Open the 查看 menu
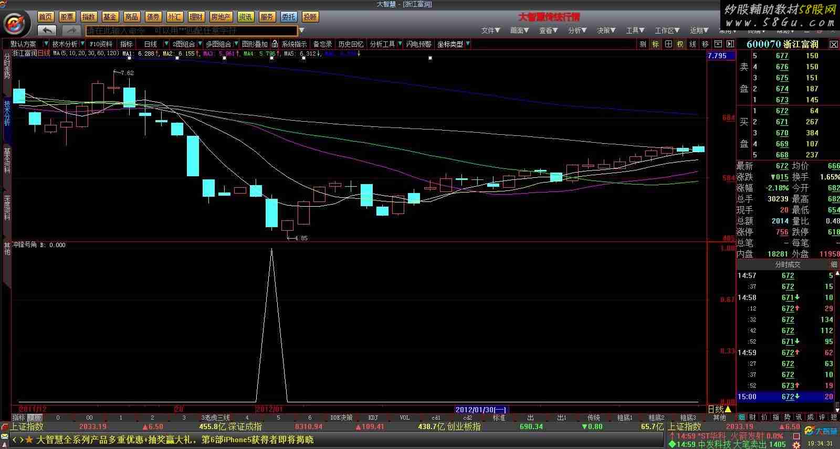Viewport: 840px width, 449px height. tap(549, 30)
